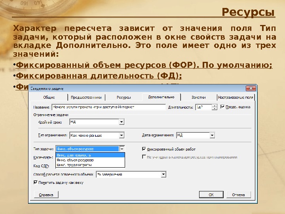Increase duration with the spinner up arrow
Viewport: 285px width, 214px height.
[x=215, y=106]
